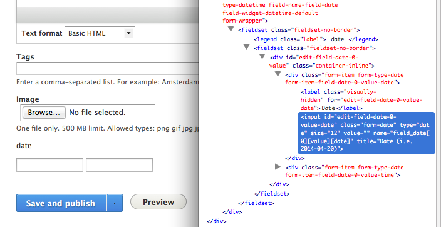Select the legend class="label" line
The height and width of the screenshot is (227, 441).
tap(316, 39)
